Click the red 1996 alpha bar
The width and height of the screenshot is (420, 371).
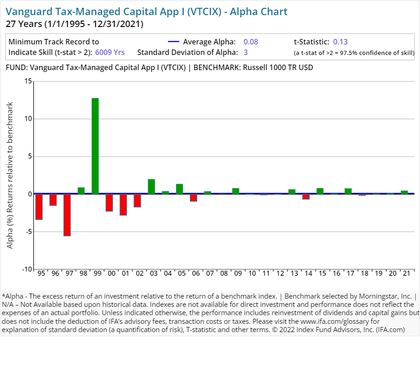[x=53, y=200]
